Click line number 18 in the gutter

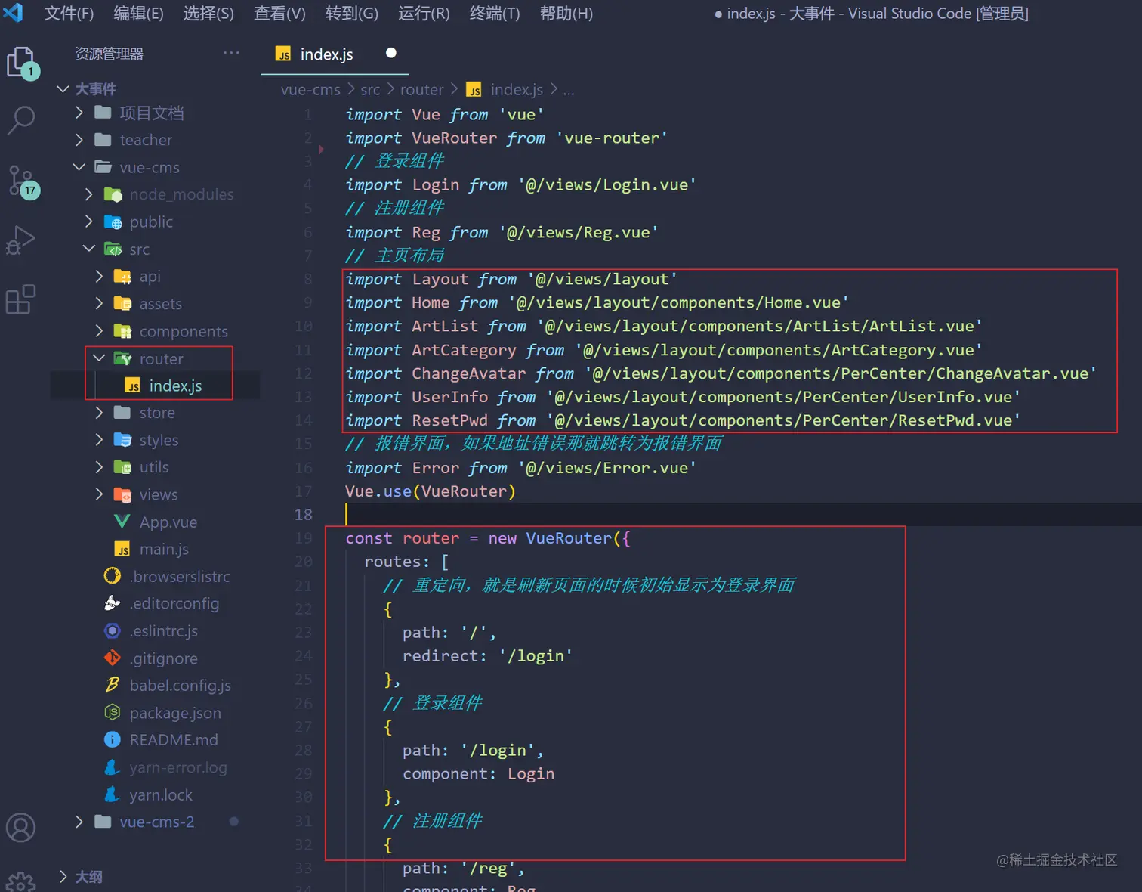coord(303,515)
